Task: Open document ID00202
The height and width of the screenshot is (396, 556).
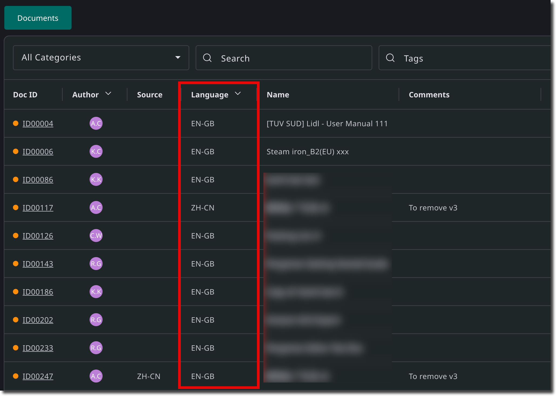Action: [x=38, y=320]
